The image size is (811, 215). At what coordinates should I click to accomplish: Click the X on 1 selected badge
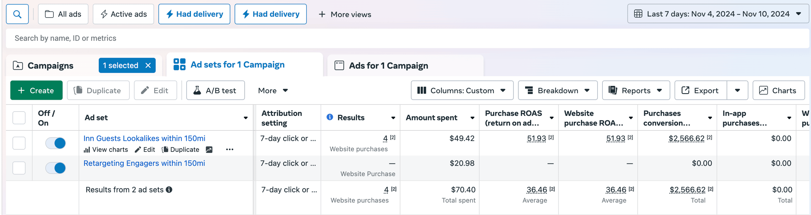coord(148,65)
